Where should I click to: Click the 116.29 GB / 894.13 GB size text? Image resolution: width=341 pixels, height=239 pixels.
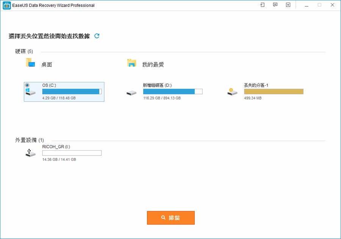(162, 98)
